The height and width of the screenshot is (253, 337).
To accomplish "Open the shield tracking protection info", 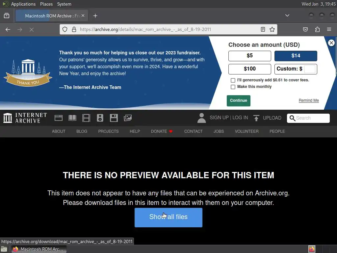I will 65,29.
